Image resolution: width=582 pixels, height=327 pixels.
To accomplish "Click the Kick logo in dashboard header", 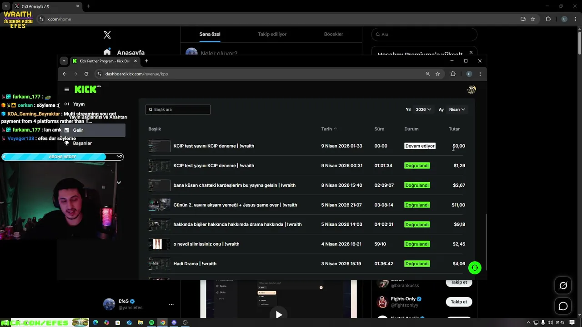I will (x=87, y=89).
